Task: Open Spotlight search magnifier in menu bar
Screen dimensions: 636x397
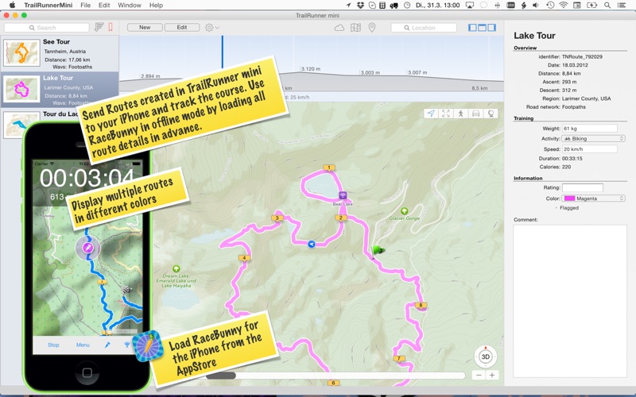Action: click(x=607, y=6)
